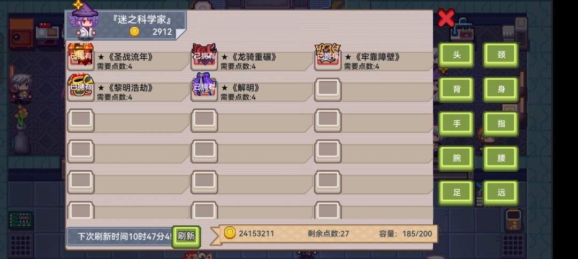Viewport: 578px width, 259px height.
Task: Filter equipment by 颈 (neck) slot
Action: pos(501,55)
